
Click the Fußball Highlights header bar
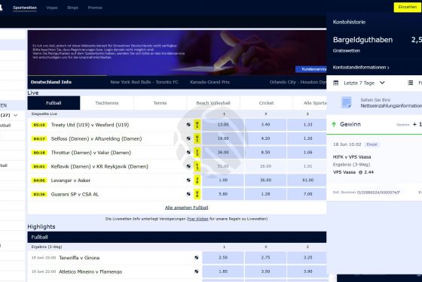coord(177,237)
